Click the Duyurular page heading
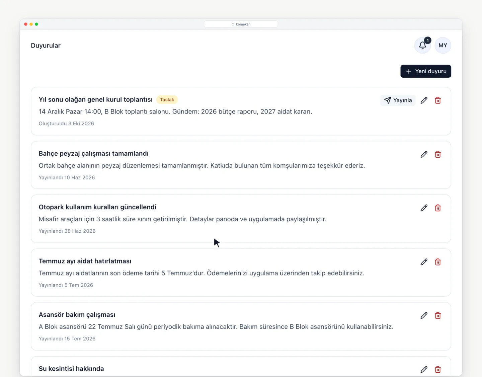The image size is (482, 377). (46, 46)
